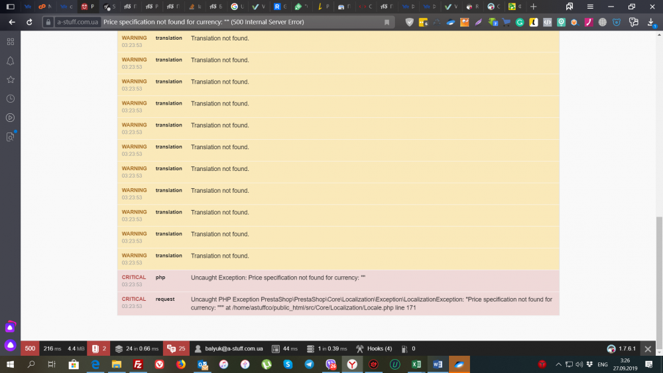Image resolution: width=663 pixels, height=373 pixels.
Task: Open the 4.4 MB memory panel
Action: point(76,349)
